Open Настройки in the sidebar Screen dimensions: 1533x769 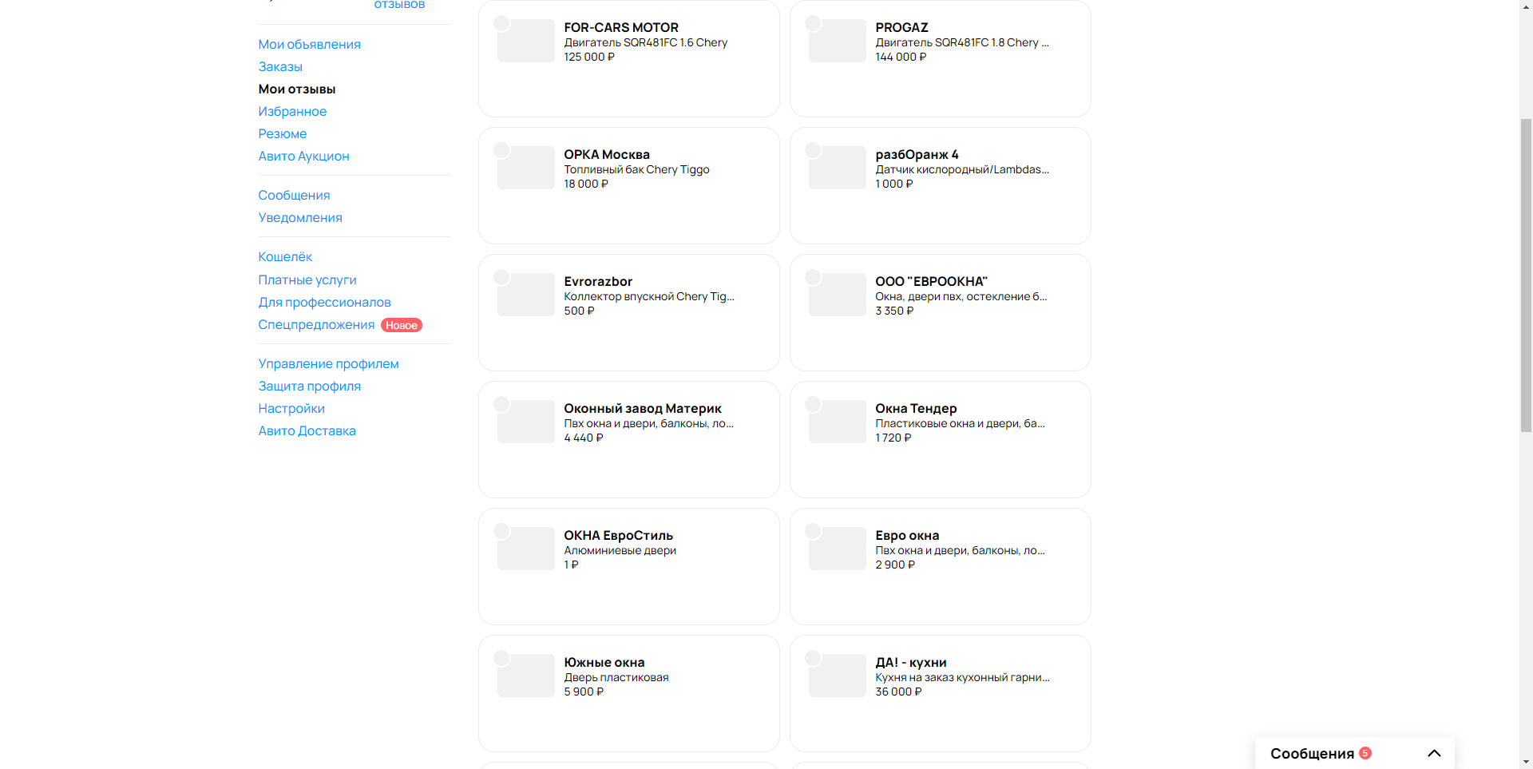[x=291, y=408]
